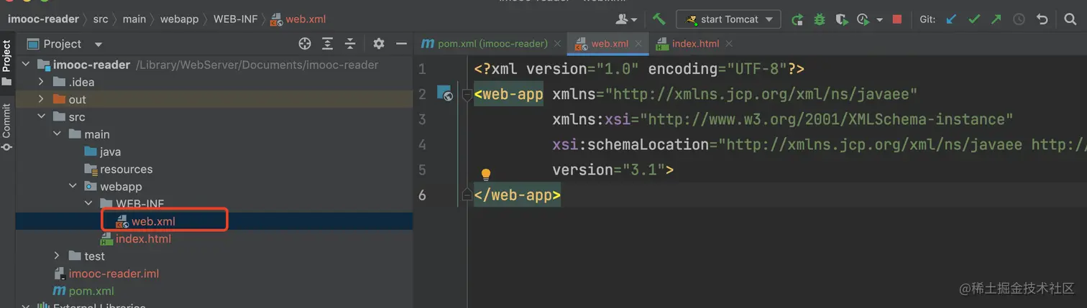1087x308 pixels.
Task: Click main in the breadcrumb bar
Action: [x=134, y=19]
